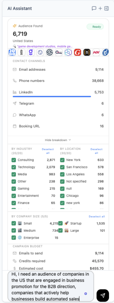Click the WhatsApp bubble icon
This screenshot has height=303, width=114.
pyautogui.click(x=15, y=115)
